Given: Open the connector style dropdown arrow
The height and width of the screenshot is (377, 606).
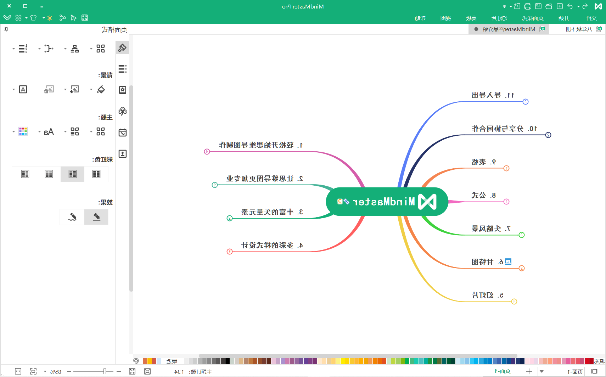Looking at the screenshot, I should [39, 49].
